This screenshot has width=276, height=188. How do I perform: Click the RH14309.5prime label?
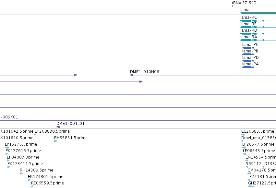[x=36, y=170]
